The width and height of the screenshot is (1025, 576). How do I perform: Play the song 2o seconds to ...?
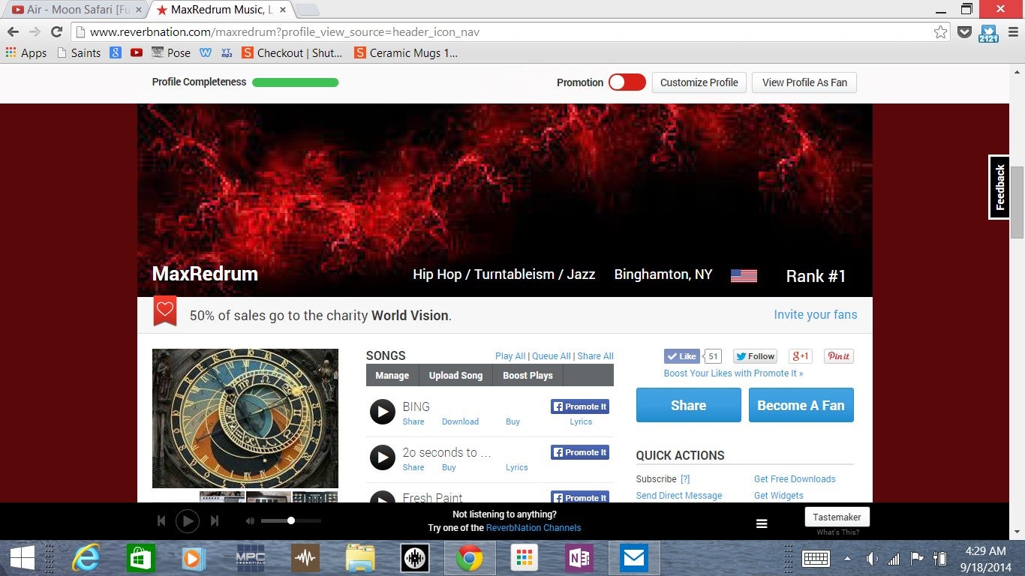tap(383, 457)
